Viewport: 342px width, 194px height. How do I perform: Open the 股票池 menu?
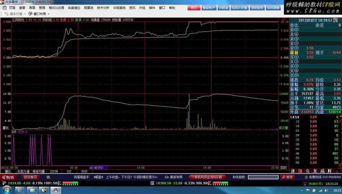point(89,8)
